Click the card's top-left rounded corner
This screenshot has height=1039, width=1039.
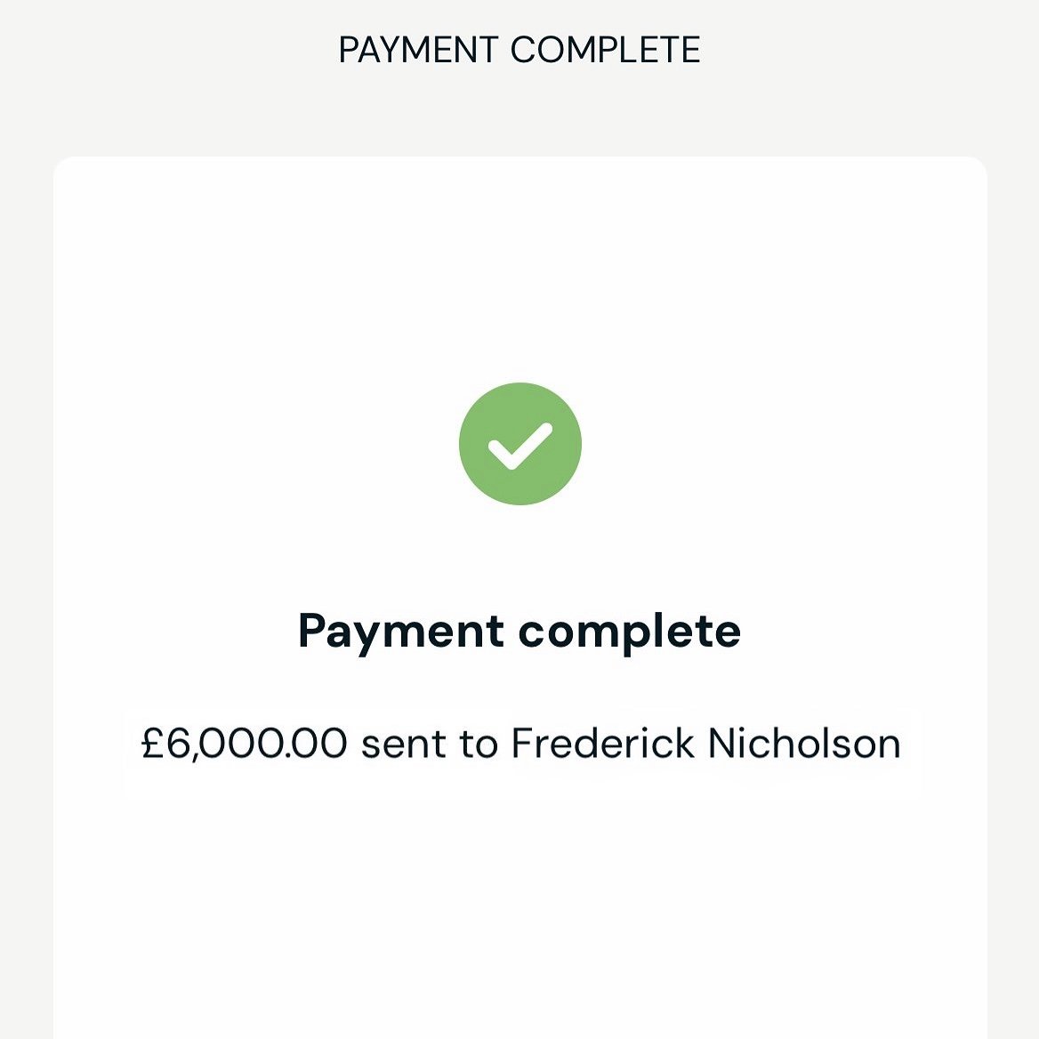click(62, 166)
